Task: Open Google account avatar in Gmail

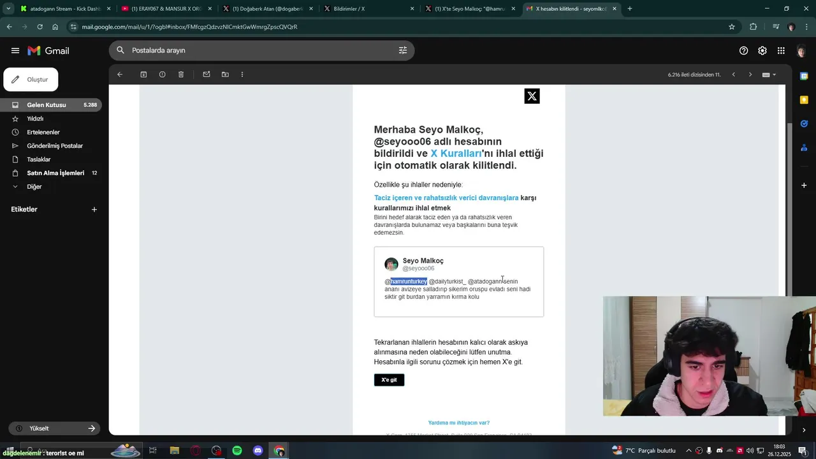Action: (801, 51)
